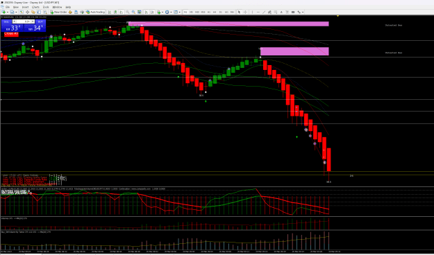Select the Text Label tool

(287, 12)
